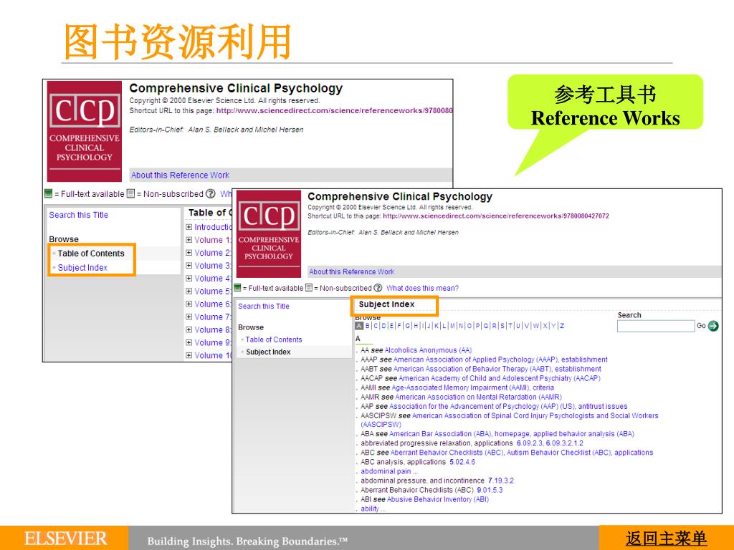Open section 5.02.4.6 for ABC analysis

click(462, 462)
